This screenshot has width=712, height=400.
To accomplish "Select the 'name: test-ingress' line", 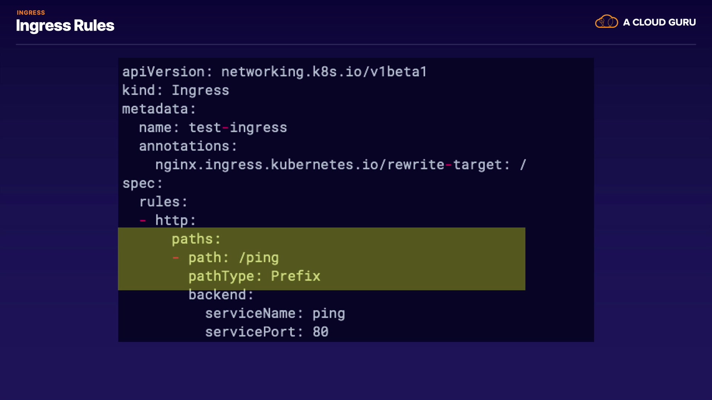I will 213,128.
